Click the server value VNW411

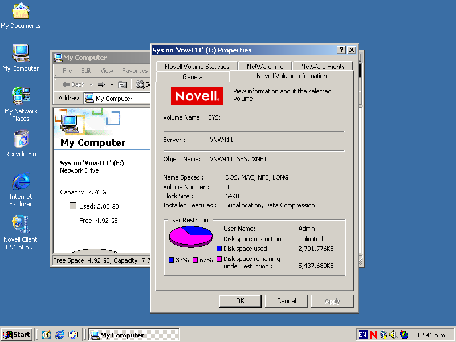221,140
